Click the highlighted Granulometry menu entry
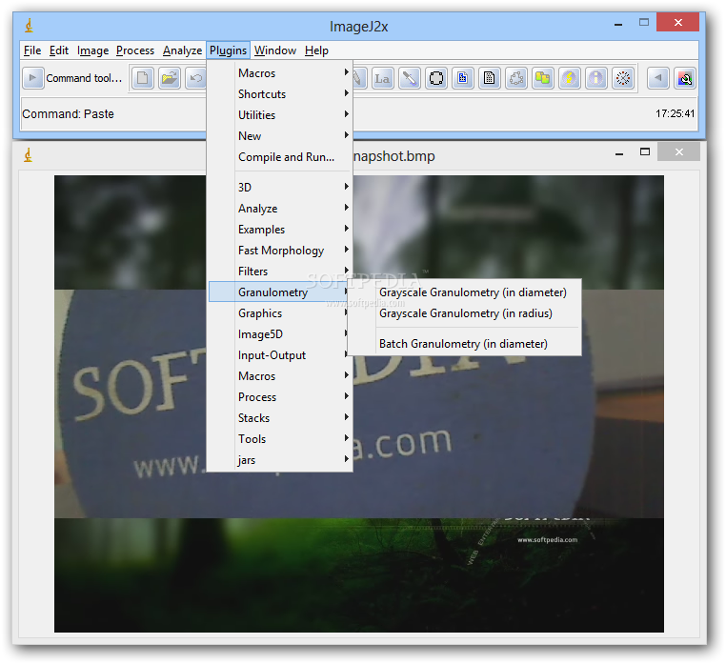This screenshot has height=664, width=726. (x=278, y=292)
